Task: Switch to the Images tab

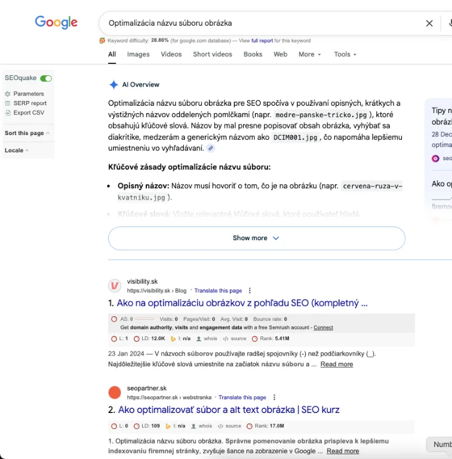Action: (138, 54)
